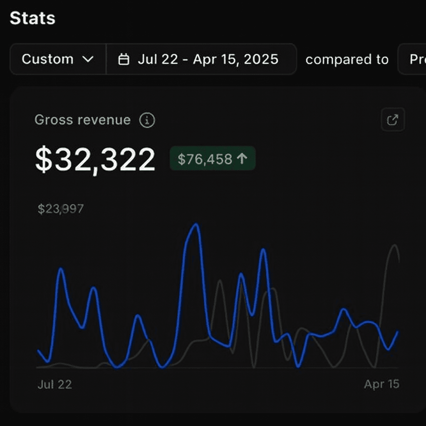Click the blue line's right endpoint above Apr 15
This screenshot has height=426, width=426.
(x=398, y=332)
